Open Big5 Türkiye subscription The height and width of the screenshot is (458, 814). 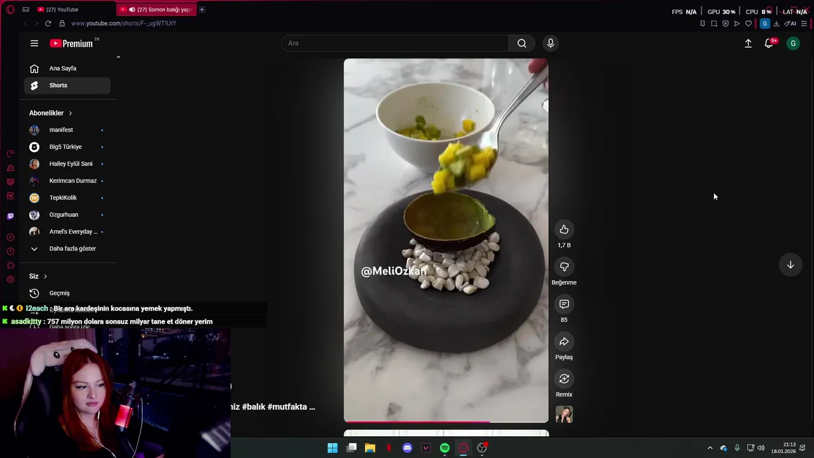(x=67, y=147)
